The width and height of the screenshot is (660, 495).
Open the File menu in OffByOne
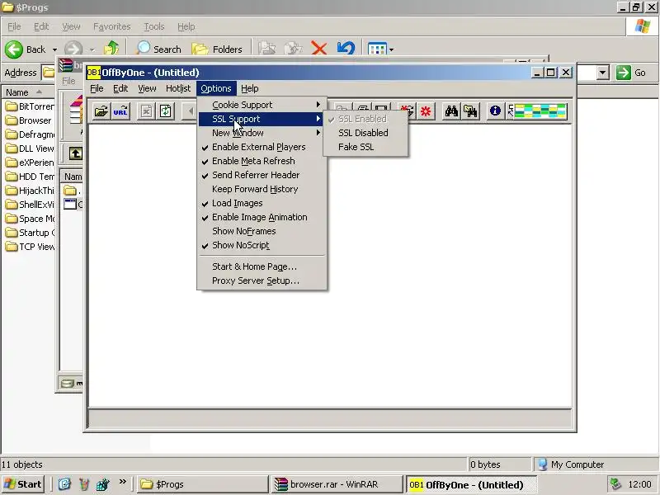[97, 88]
